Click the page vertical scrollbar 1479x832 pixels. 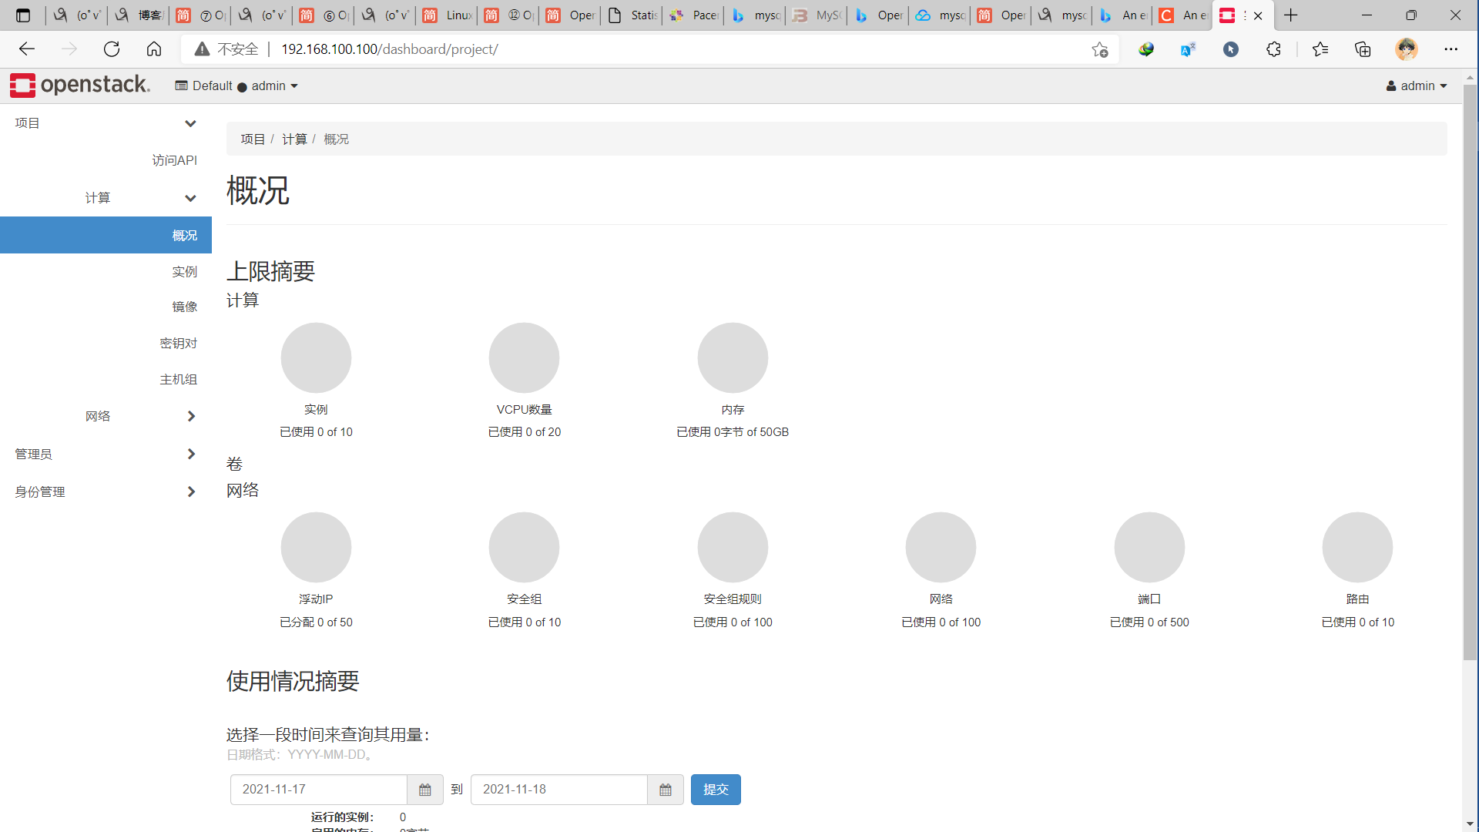click(x=1470, y=370)
